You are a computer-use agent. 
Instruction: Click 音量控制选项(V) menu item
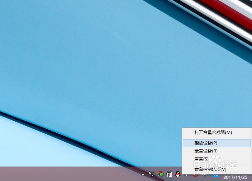(210, 169)
